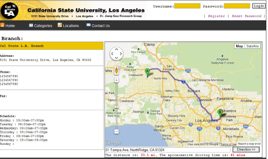Viewport: 268px width, 159px height.
Task: Click the Home icon in navigation bar
Action: pyautogui.click(x=2, y=25)
